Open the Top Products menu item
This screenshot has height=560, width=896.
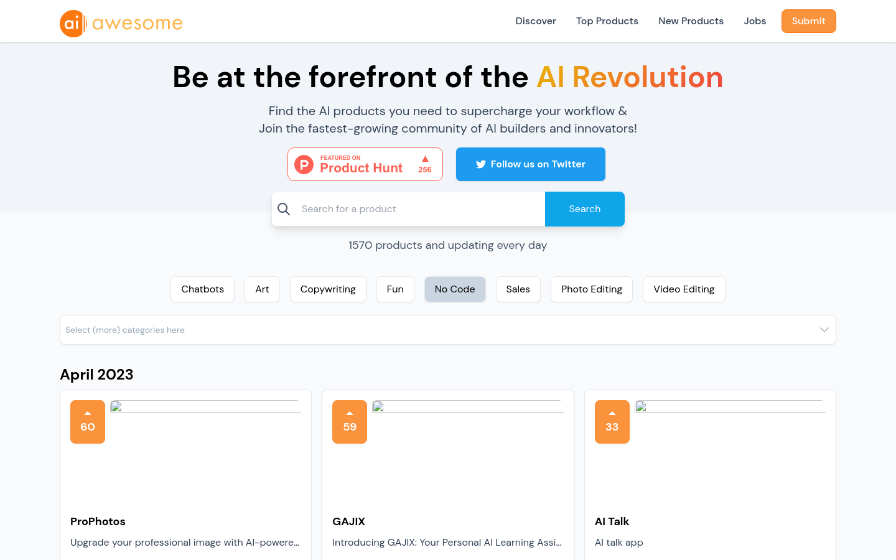(x=607, y=21)
